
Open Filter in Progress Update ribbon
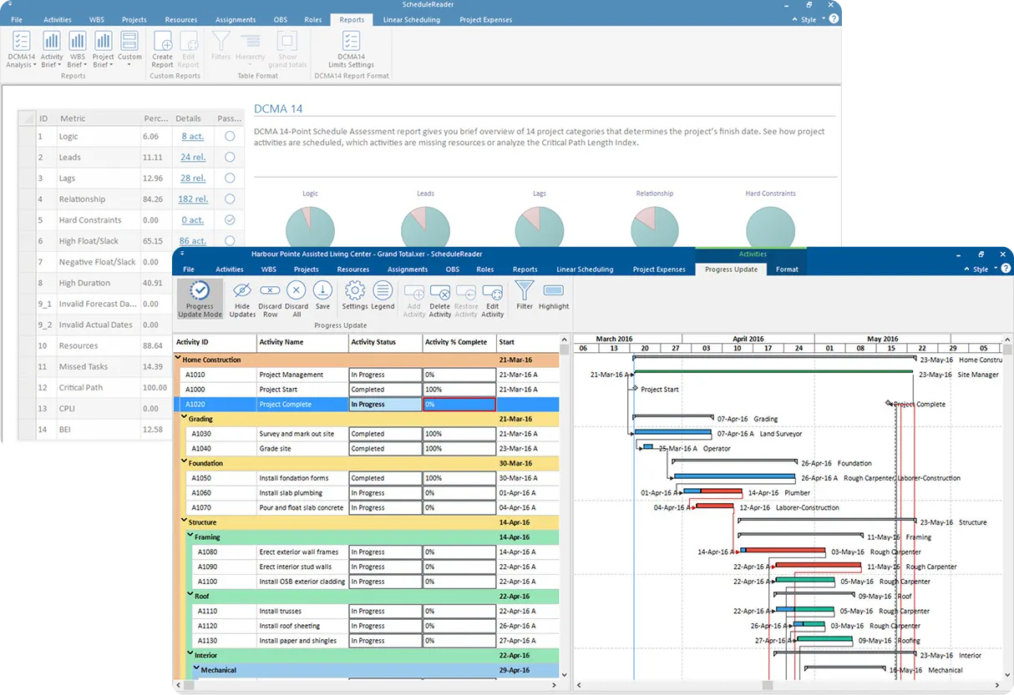click(525, 295)
